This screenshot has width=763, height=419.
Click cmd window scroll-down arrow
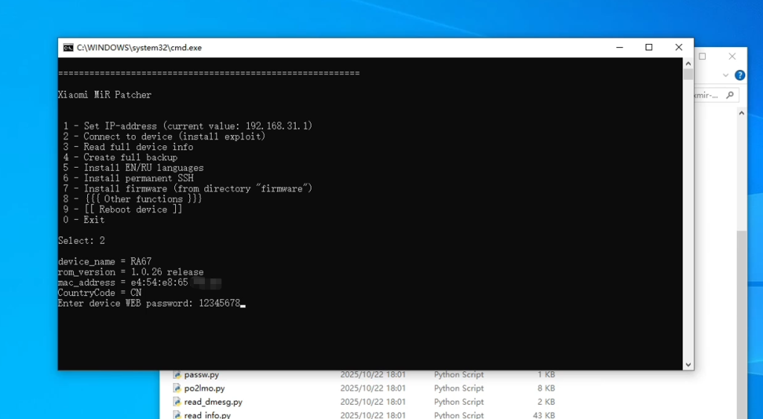pyautogui.click(x=688, y=365)
